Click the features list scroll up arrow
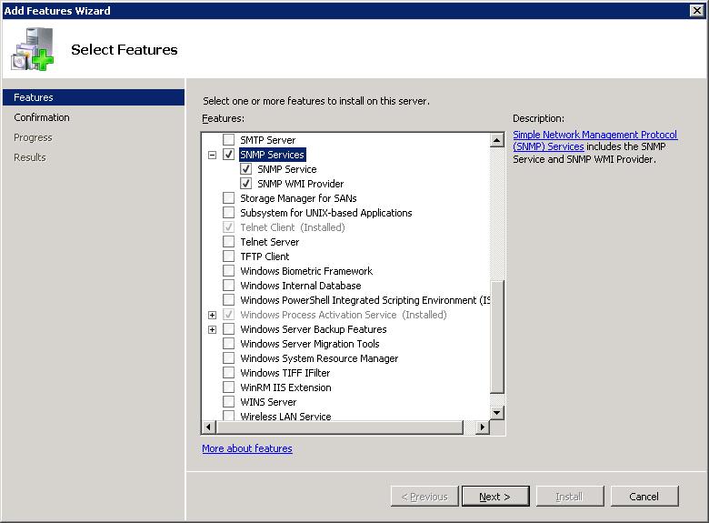709x523 pixels. point(497,140)
